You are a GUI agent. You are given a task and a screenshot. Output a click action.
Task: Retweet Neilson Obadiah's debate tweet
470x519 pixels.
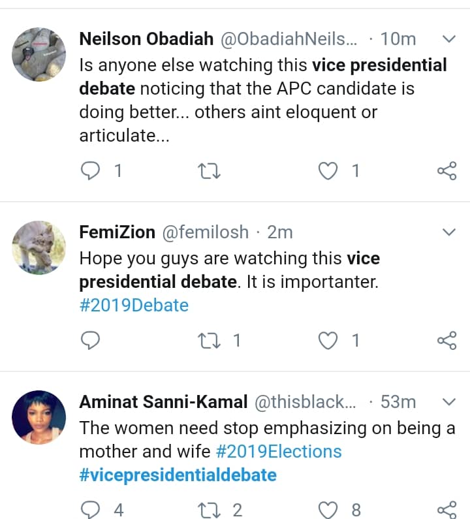(x=209, y=171)
